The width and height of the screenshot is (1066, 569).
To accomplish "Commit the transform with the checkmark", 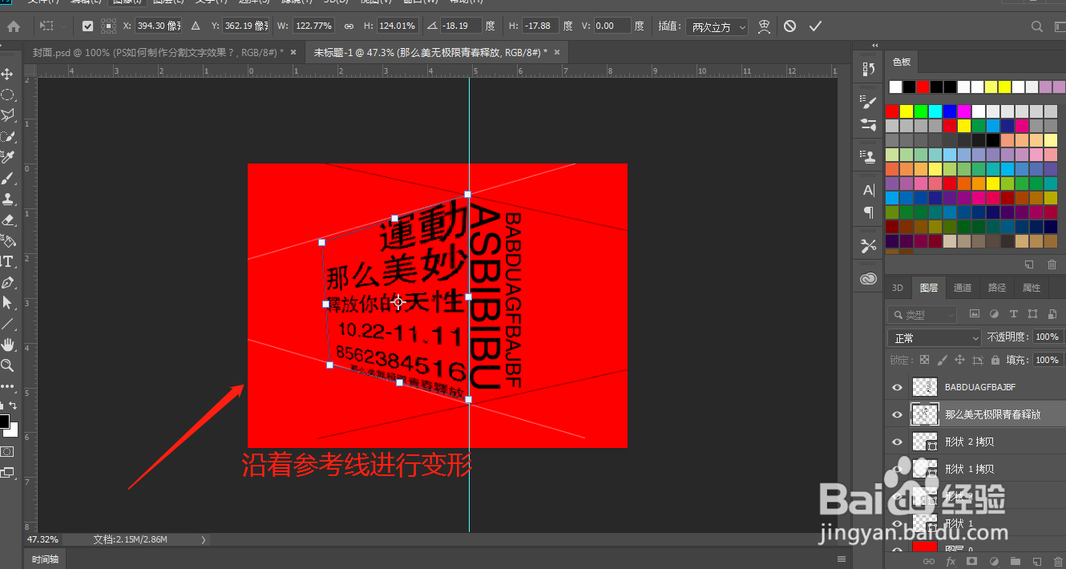I will (x=816, y=26).
